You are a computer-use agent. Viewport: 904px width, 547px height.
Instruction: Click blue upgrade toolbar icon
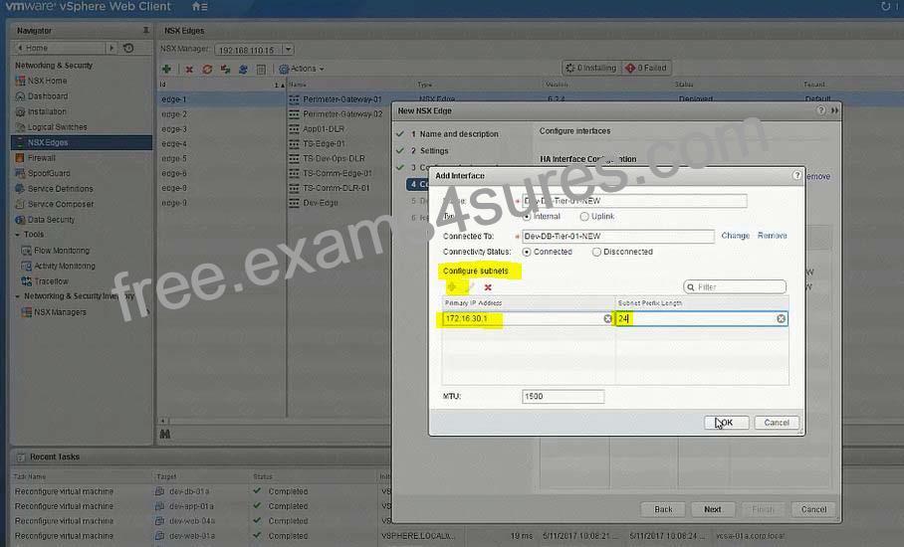(x=243, y=69)
